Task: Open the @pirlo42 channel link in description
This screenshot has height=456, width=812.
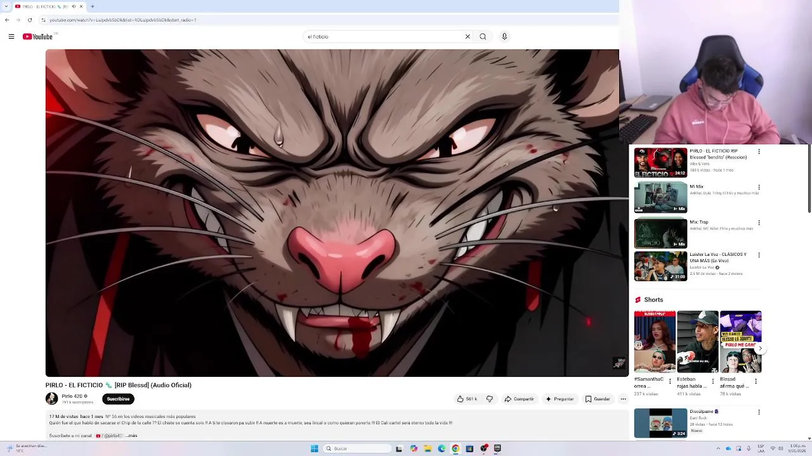Action: 110,436
